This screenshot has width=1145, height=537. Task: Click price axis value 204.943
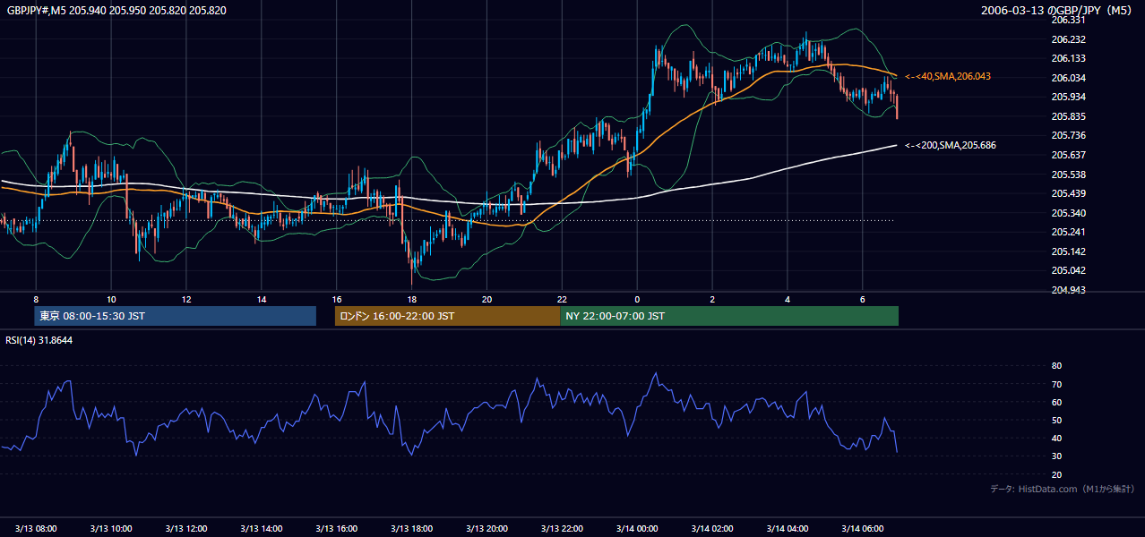[x=1069, y=290]
